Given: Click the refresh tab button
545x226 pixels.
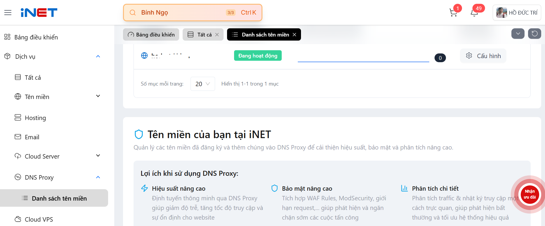Looking at the screenshot, I should [534, 34].
